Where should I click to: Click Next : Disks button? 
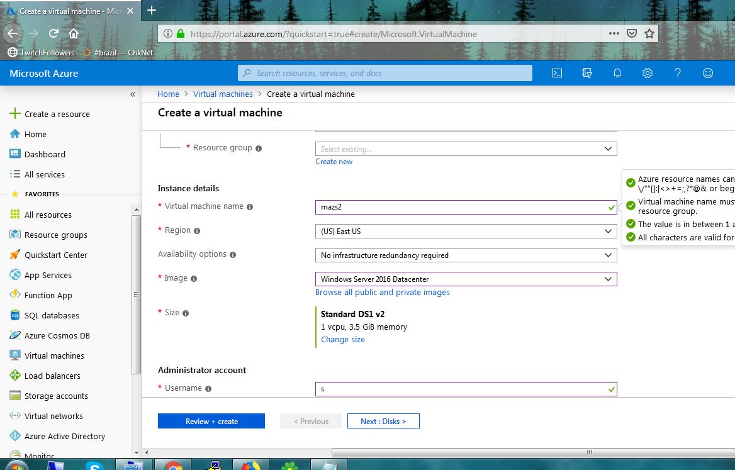[x=383, y=422]
